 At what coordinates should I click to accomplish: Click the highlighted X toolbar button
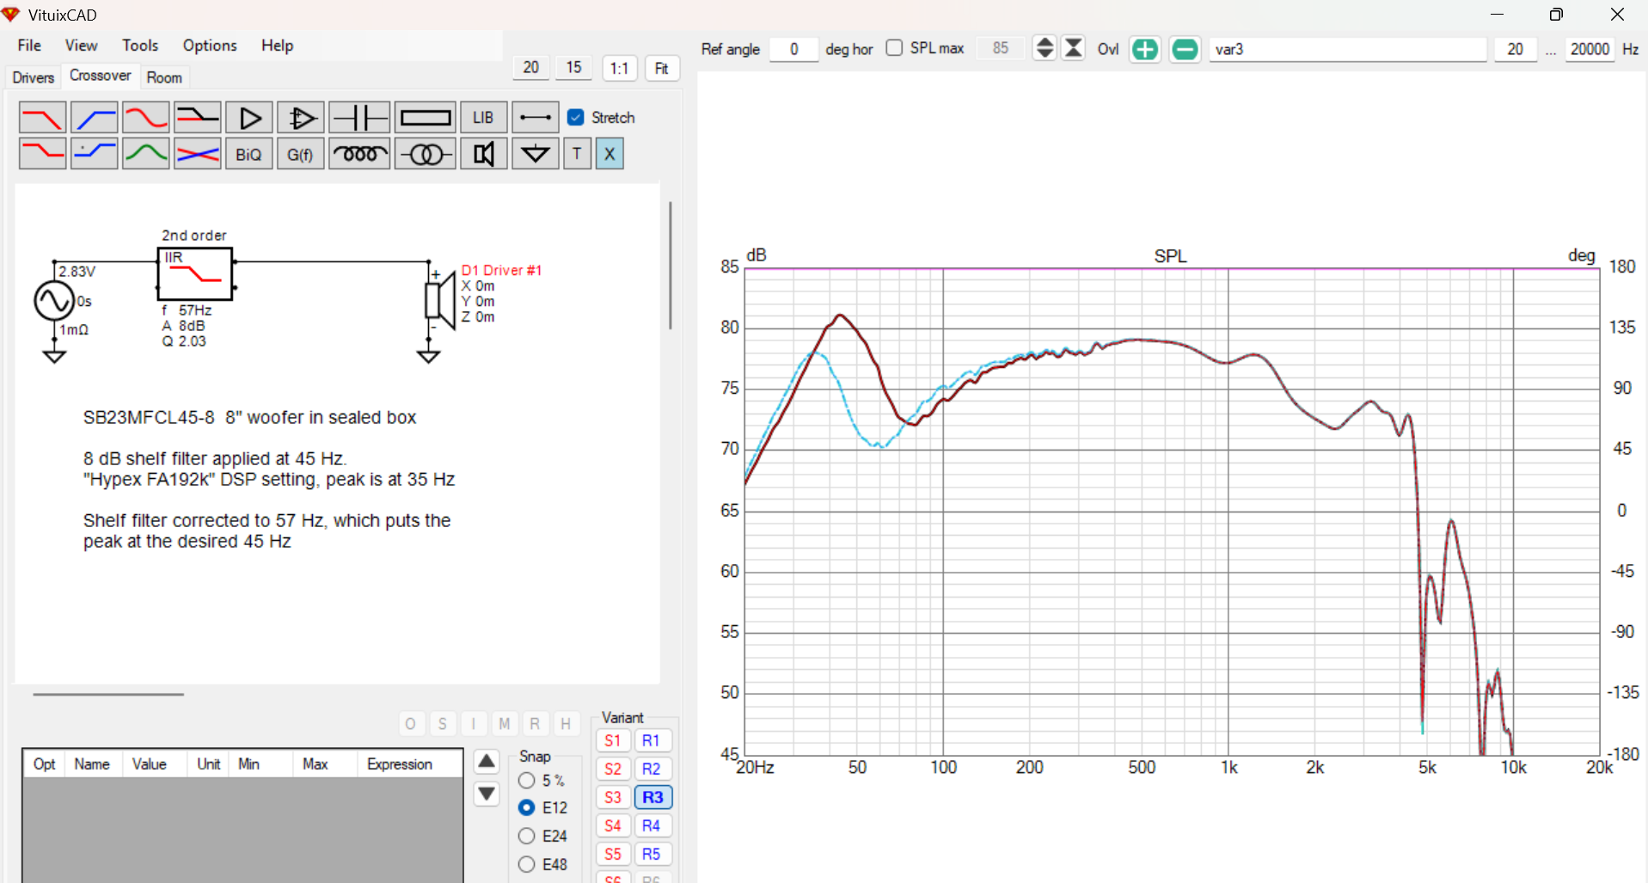(610, 154)
